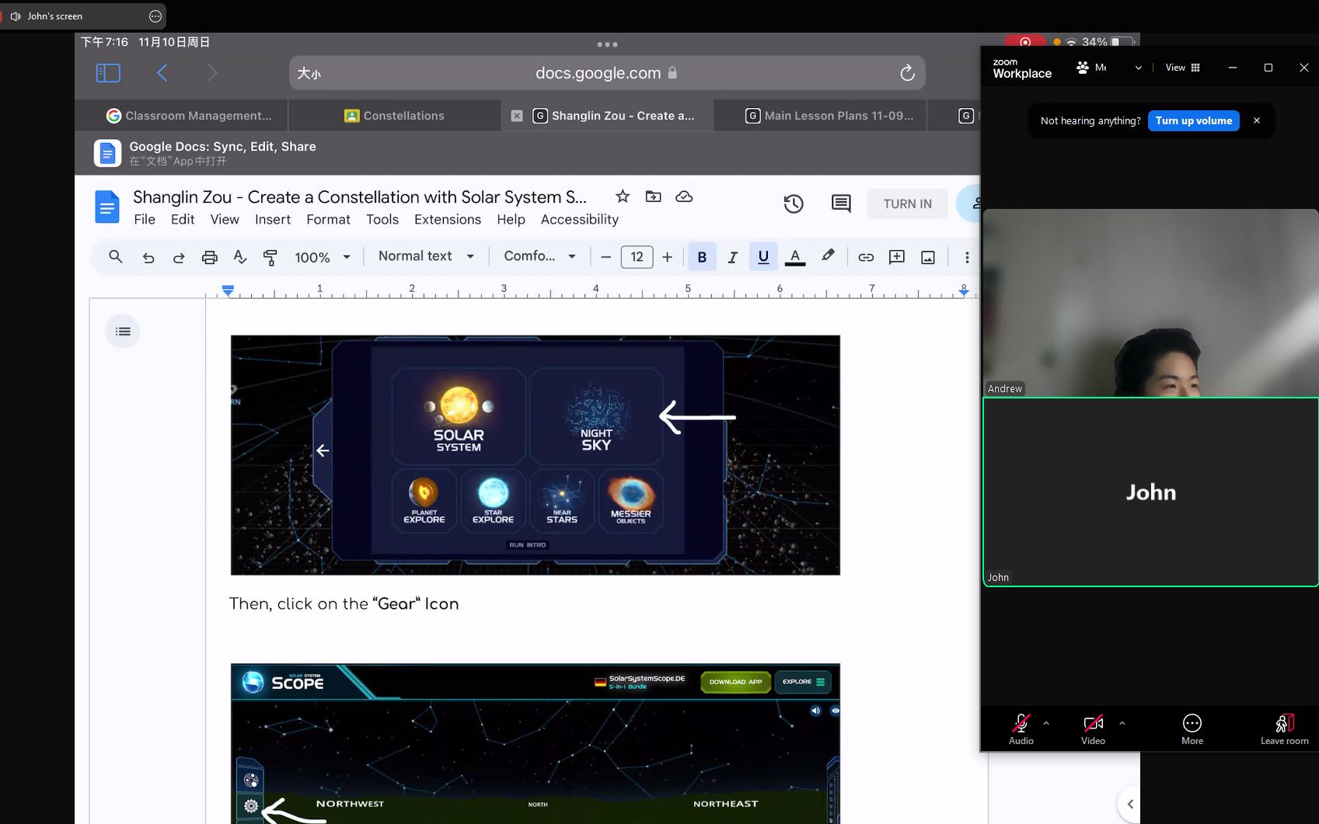Viewport: 1319px width, 824px height.
Task: Add a comment from toolbar
Action: click(897, 257)
